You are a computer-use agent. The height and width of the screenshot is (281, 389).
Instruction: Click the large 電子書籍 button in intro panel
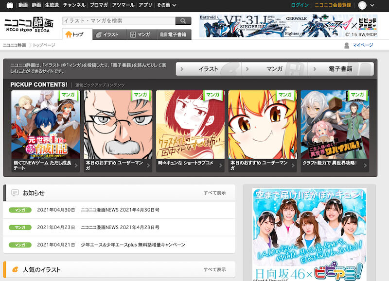341,69
